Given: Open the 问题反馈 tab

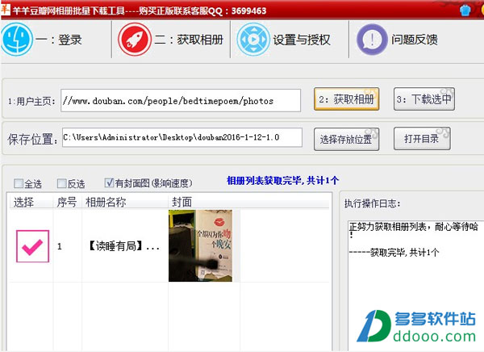Looking at the screenshot, I should pos(398,40).
